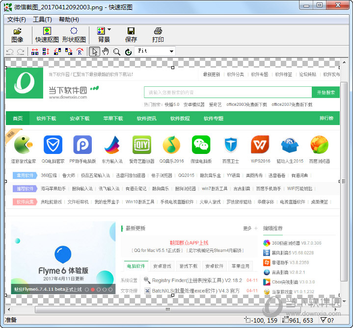Flip the image vertically
Screen dimensions: 353x328
[46, 51]
